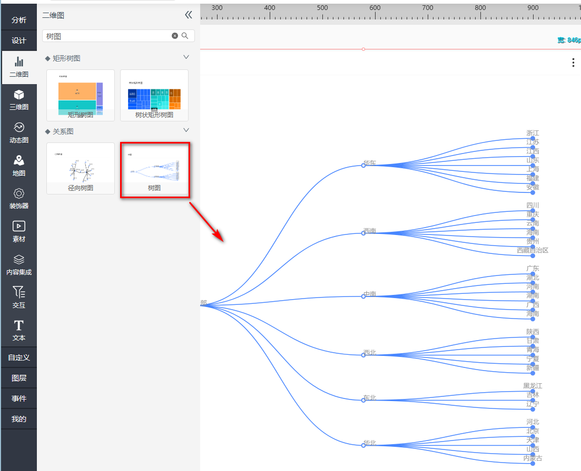Image resolution: width=581 pixels, height=471 pixels.
Task: Collapse the 矩形树图 section chevron
Action: [x=186, y=57]
